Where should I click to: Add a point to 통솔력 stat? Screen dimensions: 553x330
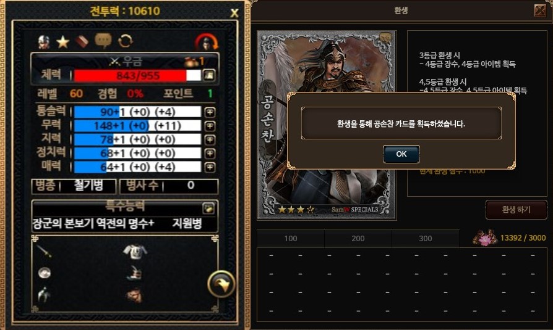click(x=210, y=112)
